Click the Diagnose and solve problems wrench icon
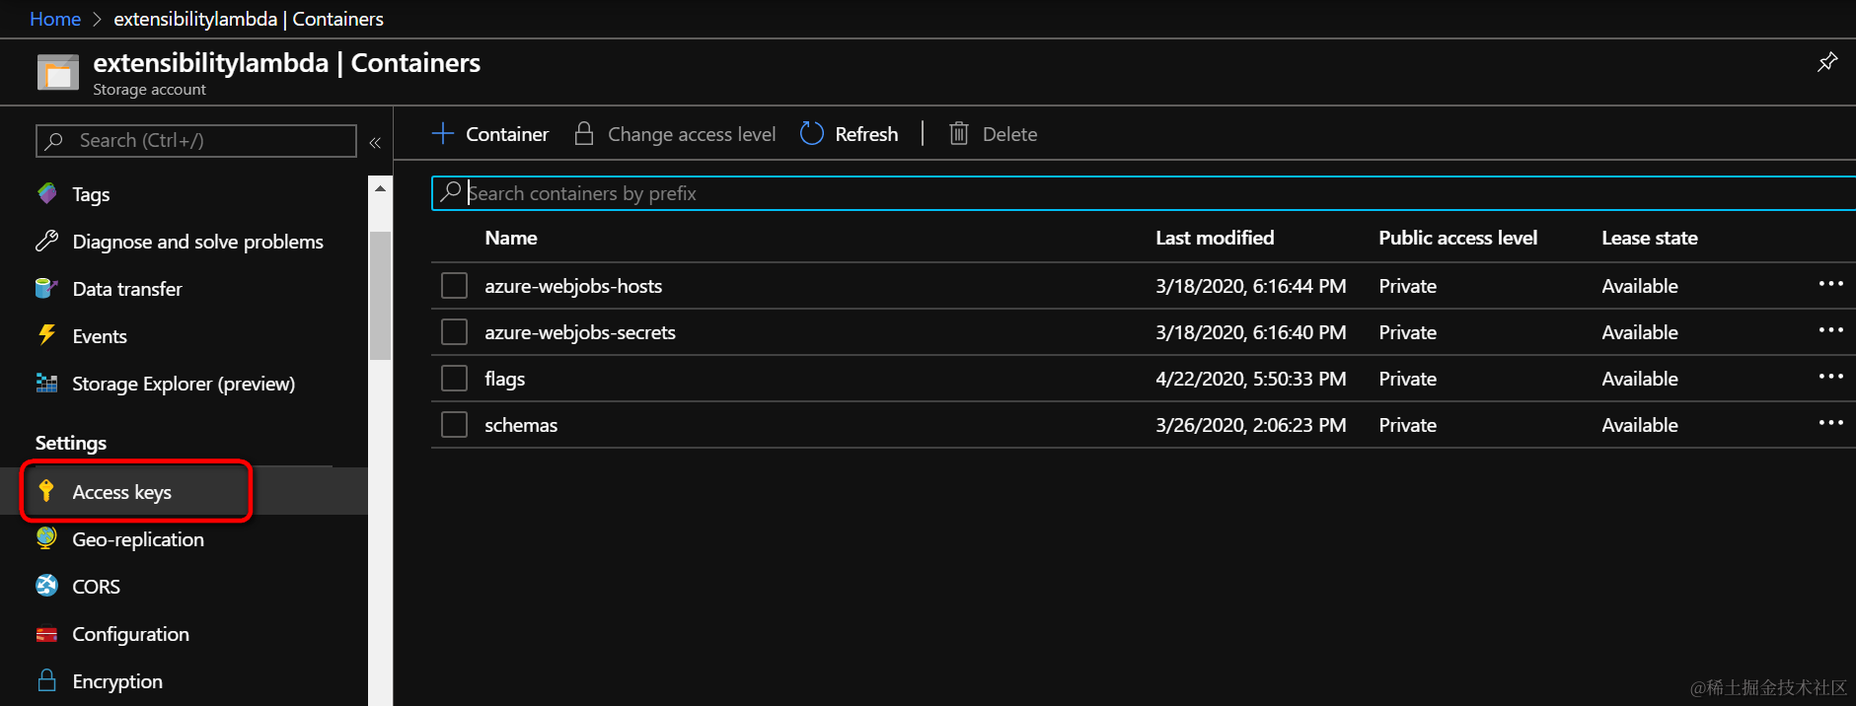 (46, 241)
